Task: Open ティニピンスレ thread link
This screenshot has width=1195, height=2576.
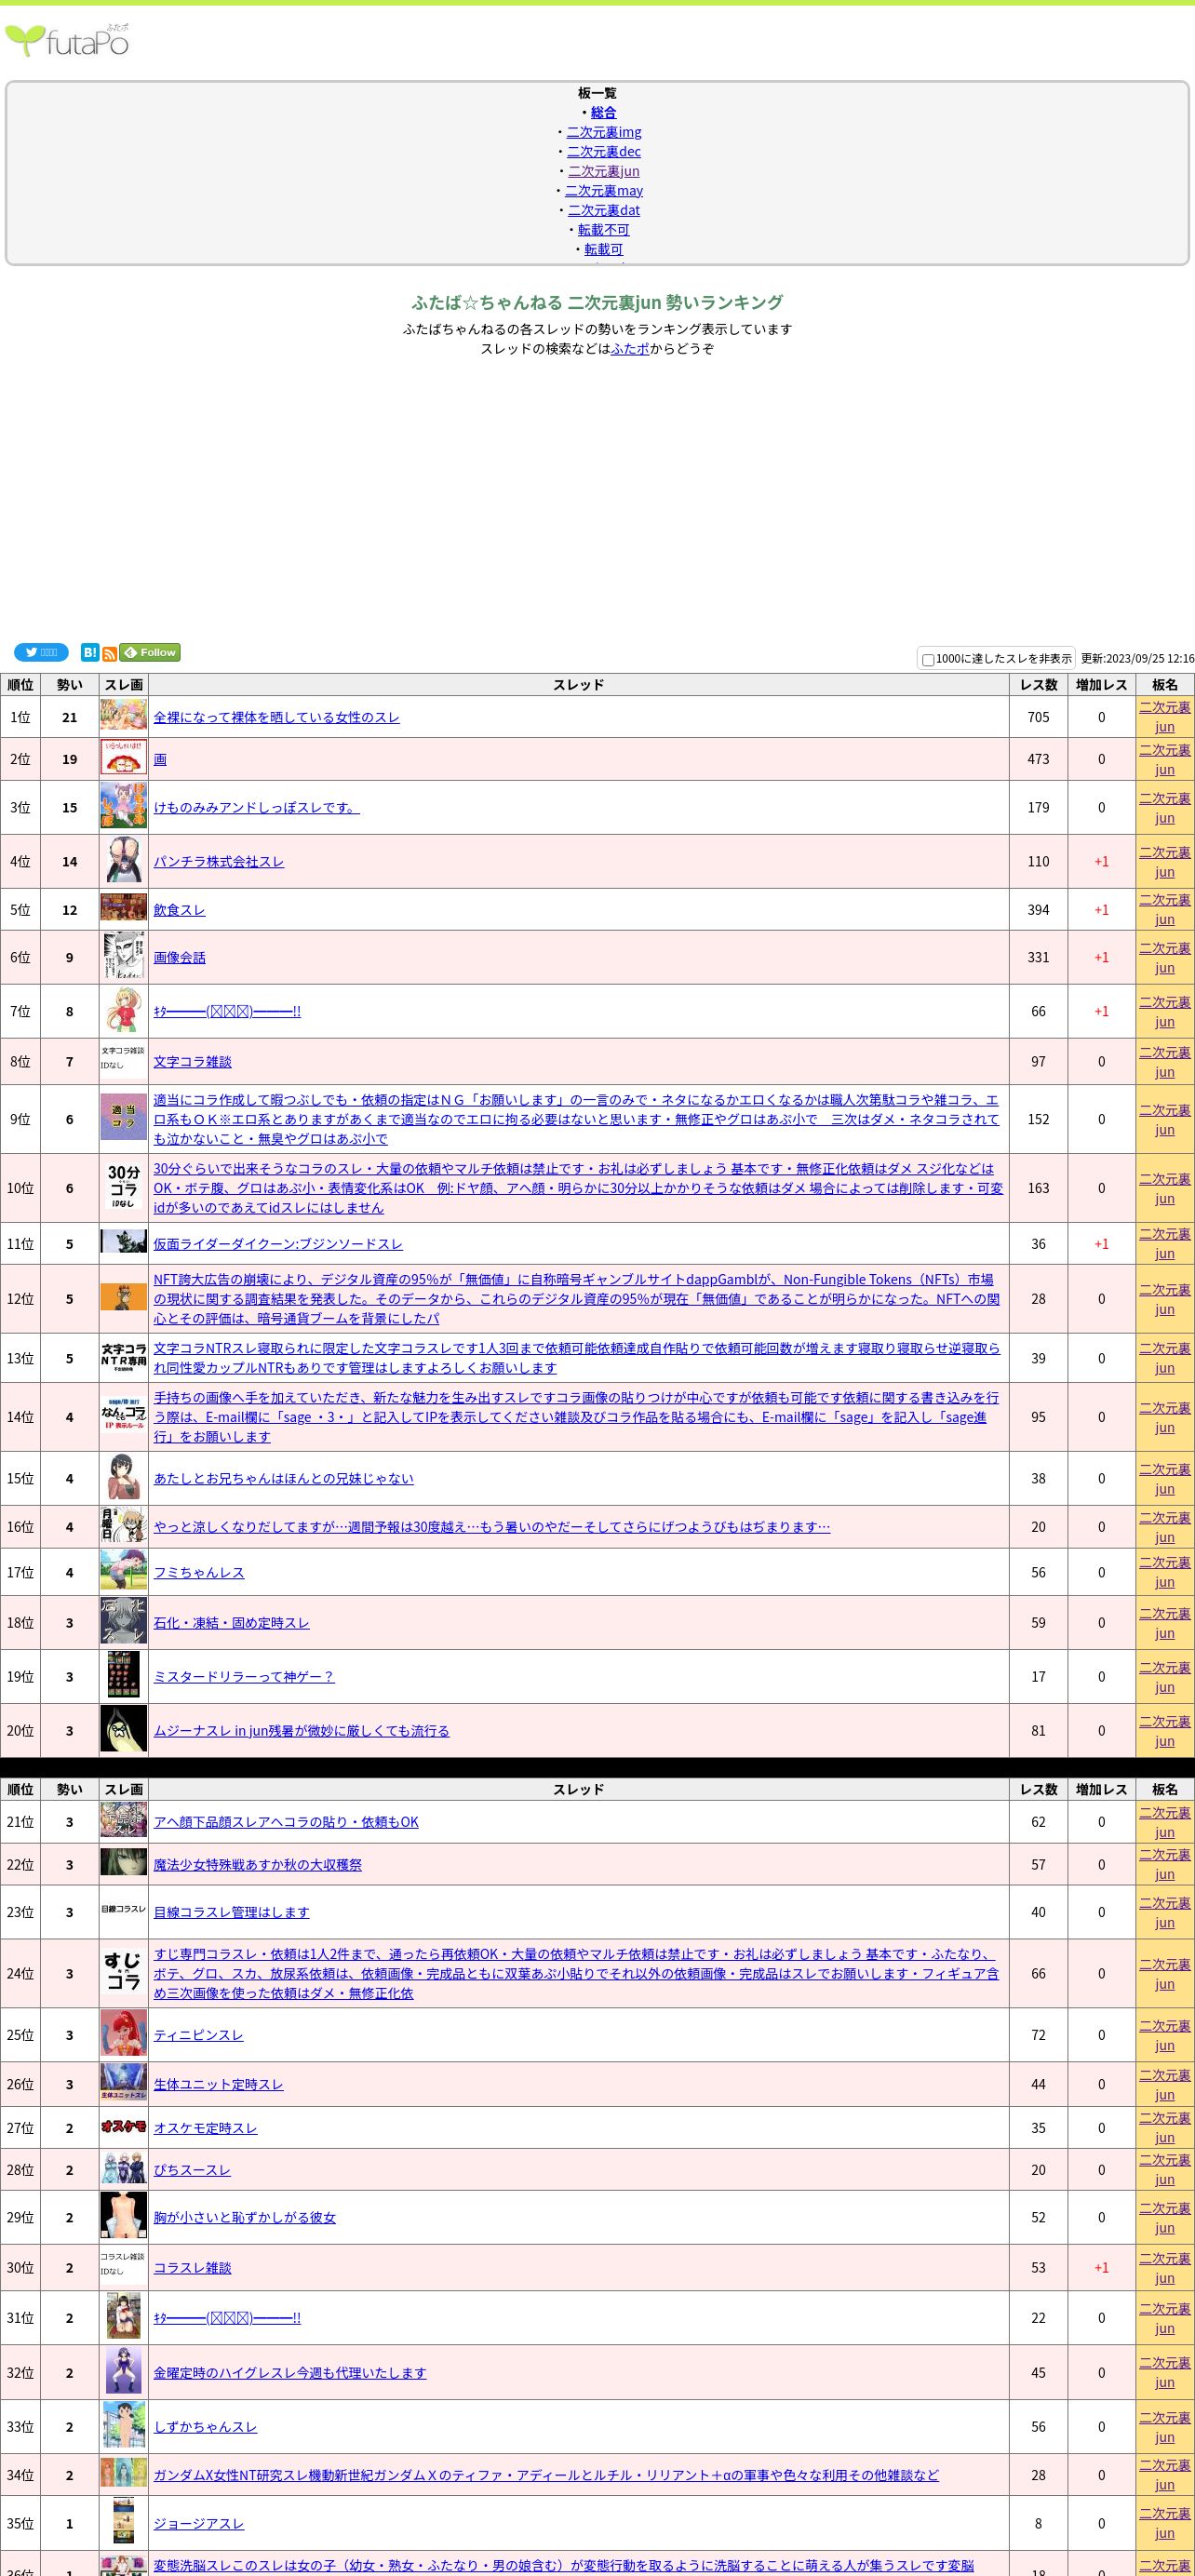Action: [x=198, y=2035]
